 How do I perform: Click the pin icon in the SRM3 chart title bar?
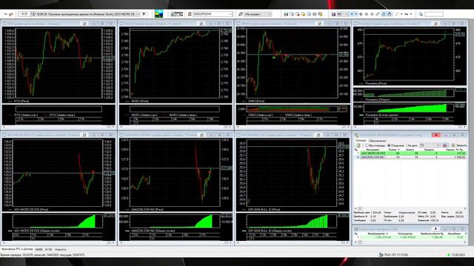click(x=319, y=24)
